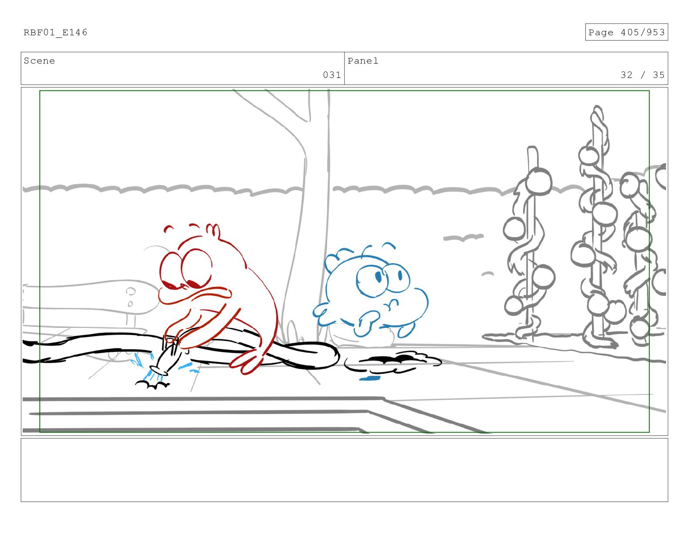Click the 'Page 405/953' page indicator box
The width and height of the screenshot is (690, 533).
(626, 32)
